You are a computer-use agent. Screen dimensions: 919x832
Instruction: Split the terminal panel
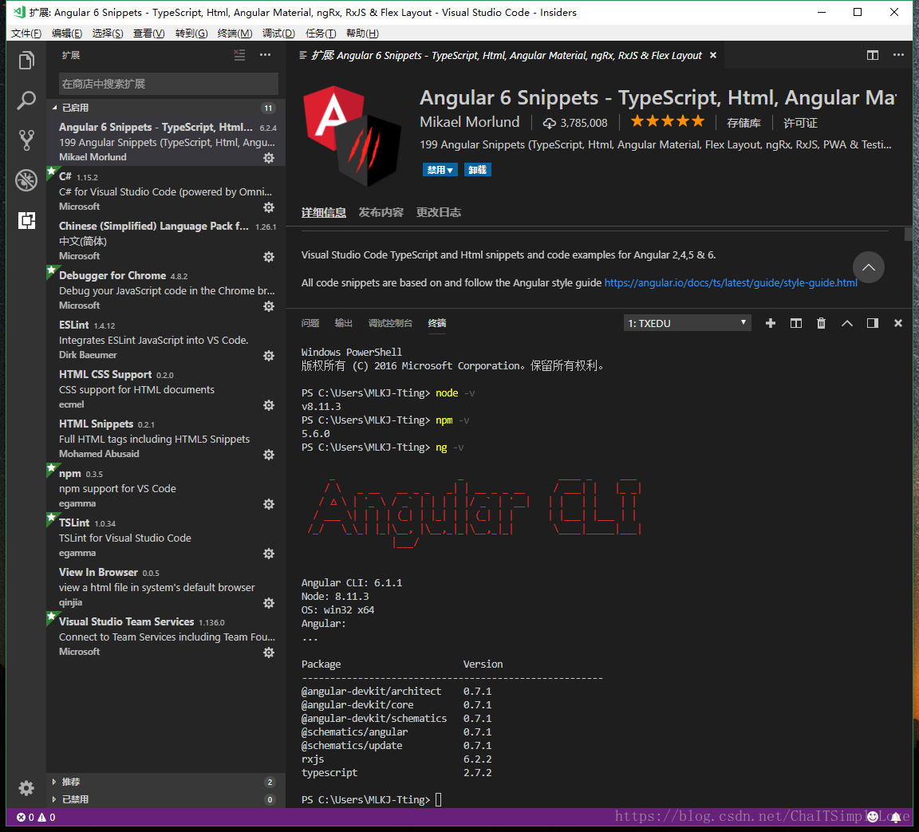pyautogui.click(x=796, y=323)
